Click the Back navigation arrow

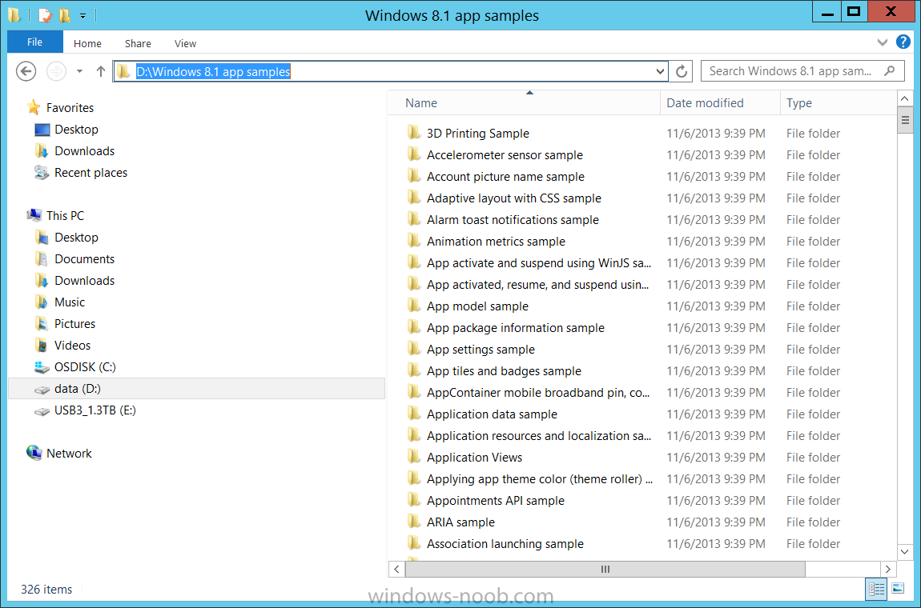click(26, 71)
